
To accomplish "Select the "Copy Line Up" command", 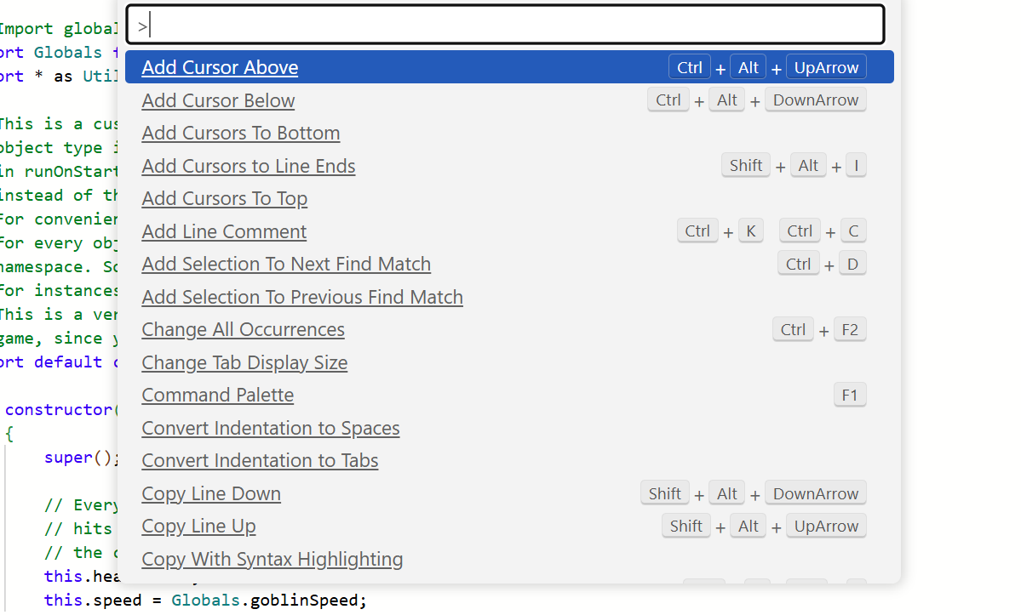I will (198, 526).
